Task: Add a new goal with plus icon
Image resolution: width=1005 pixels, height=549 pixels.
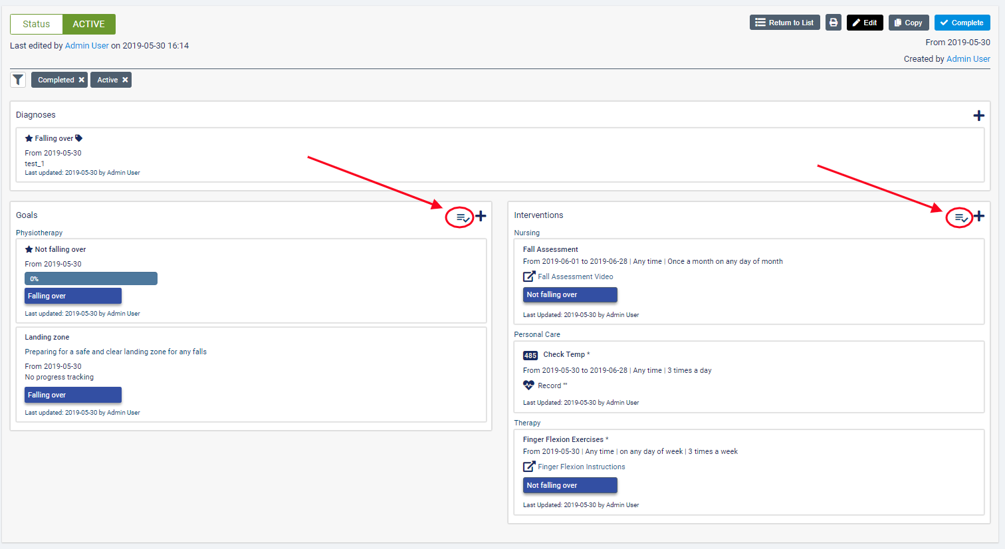Action: 481,216
